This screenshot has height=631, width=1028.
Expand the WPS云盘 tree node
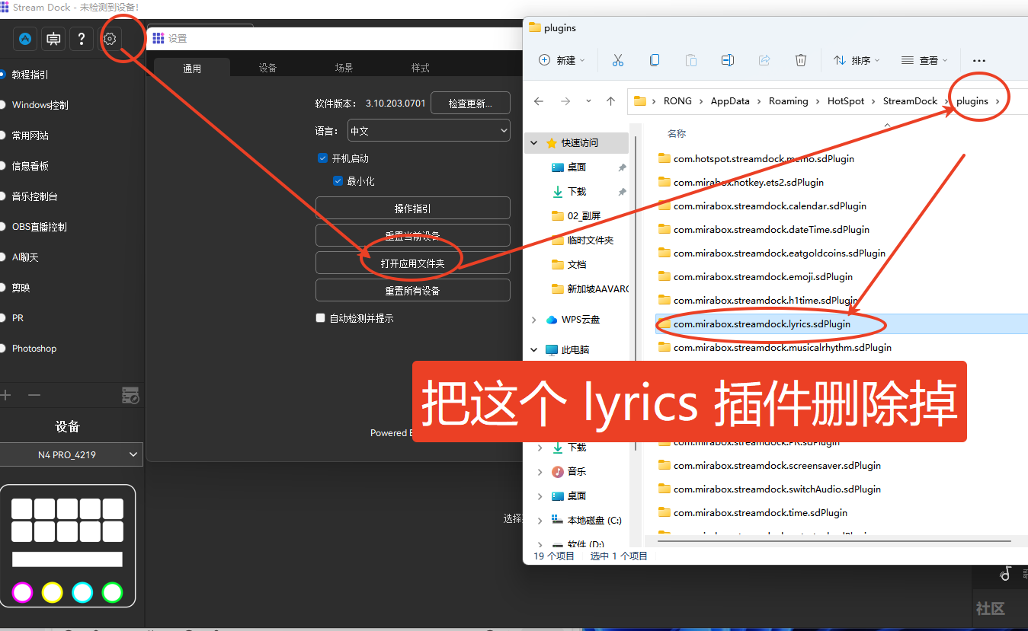[534, 320]
